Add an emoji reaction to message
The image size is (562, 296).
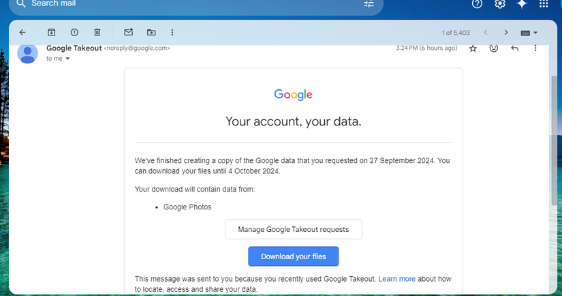click(x=494, y=48)
